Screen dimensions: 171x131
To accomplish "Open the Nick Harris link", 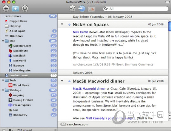I will (x=81, y=32).
